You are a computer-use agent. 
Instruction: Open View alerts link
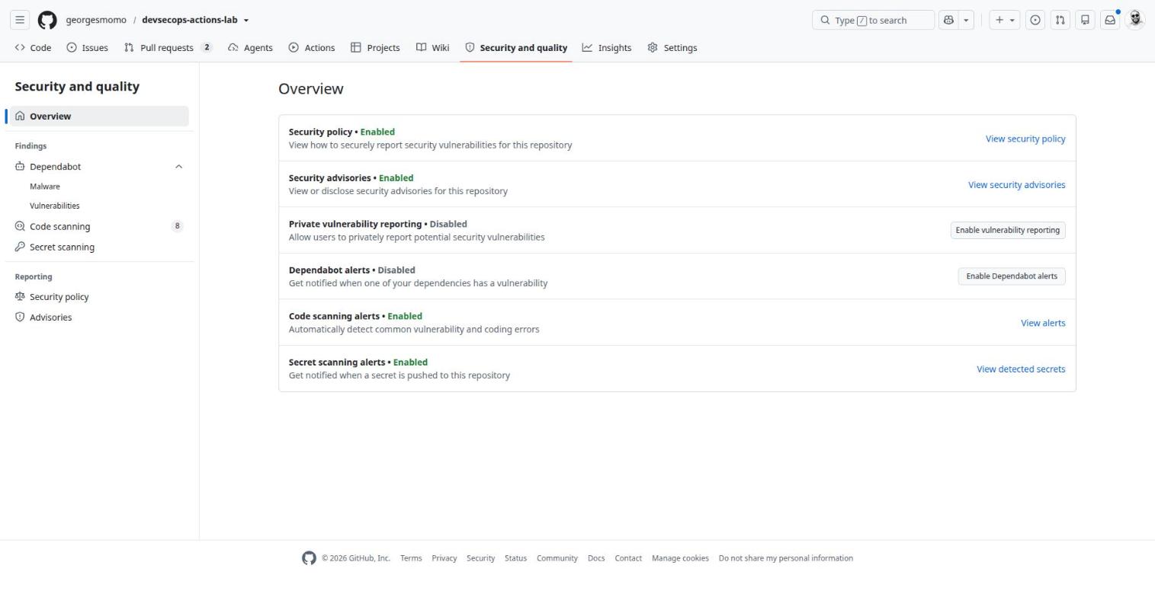click(x=1043, y=323)
